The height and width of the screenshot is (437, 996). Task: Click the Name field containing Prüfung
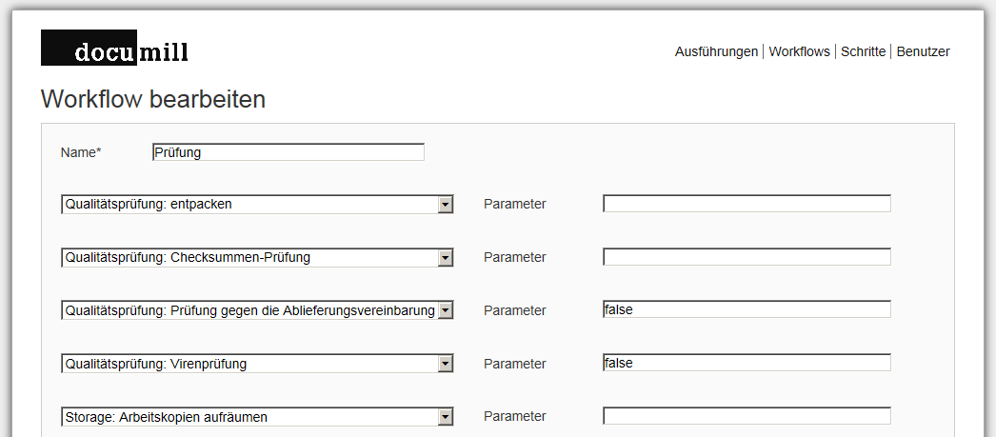288,152
